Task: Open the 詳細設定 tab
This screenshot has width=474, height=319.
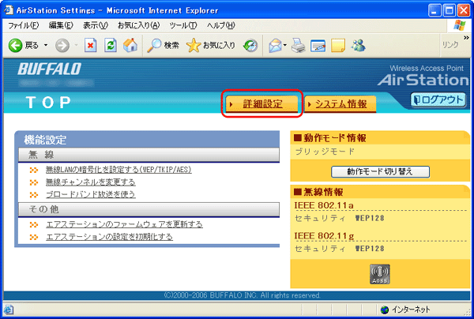Action: pyautogui.click(x=262, y=103)
